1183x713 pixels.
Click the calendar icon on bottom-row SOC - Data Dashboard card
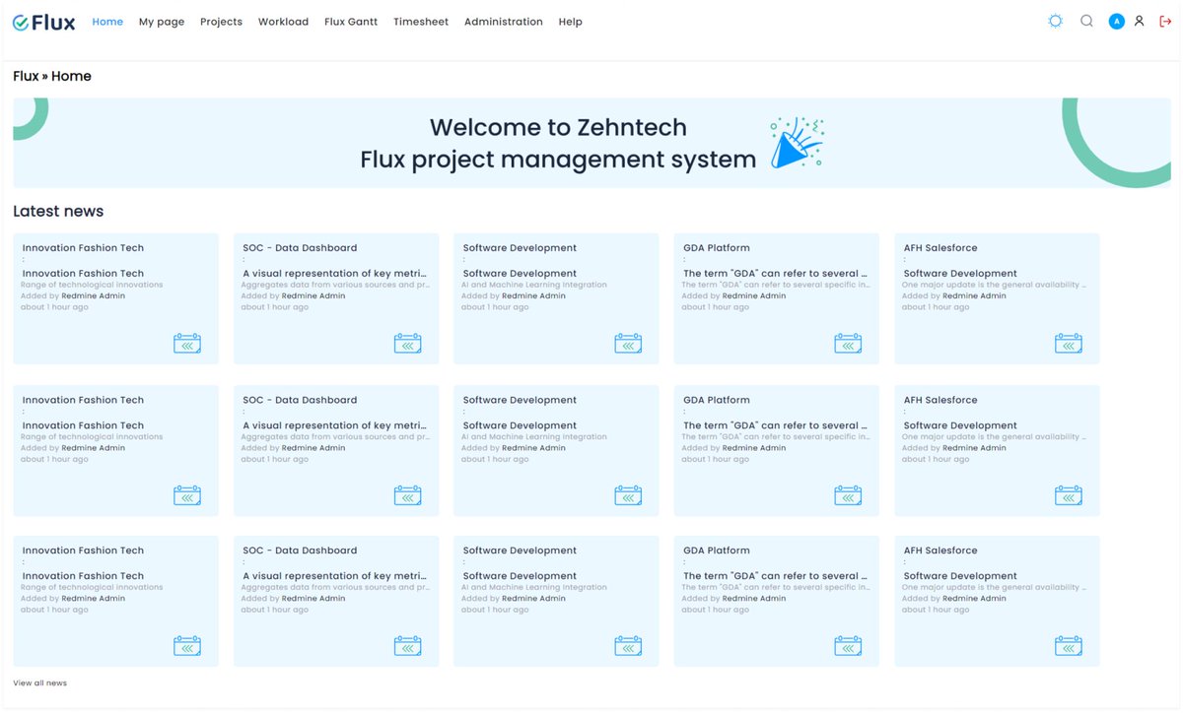(x=408, y=646)
